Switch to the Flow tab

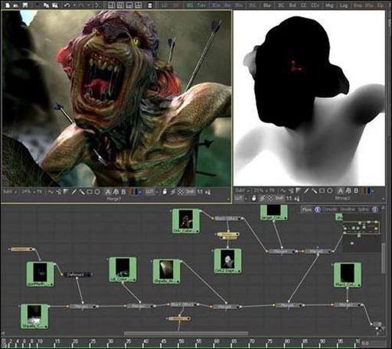click(307, 210)
